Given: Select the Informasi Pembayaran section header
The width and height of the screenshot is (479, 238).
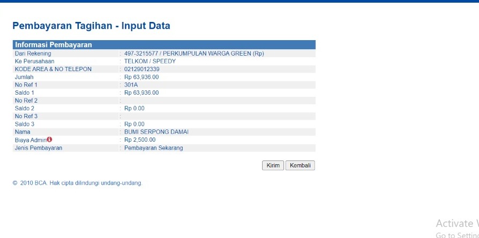Looking at the screenshot, I should point(54,45).
